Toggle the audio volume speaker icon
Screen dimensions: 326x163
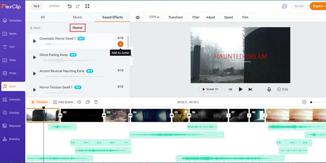[x=138, y=17]
